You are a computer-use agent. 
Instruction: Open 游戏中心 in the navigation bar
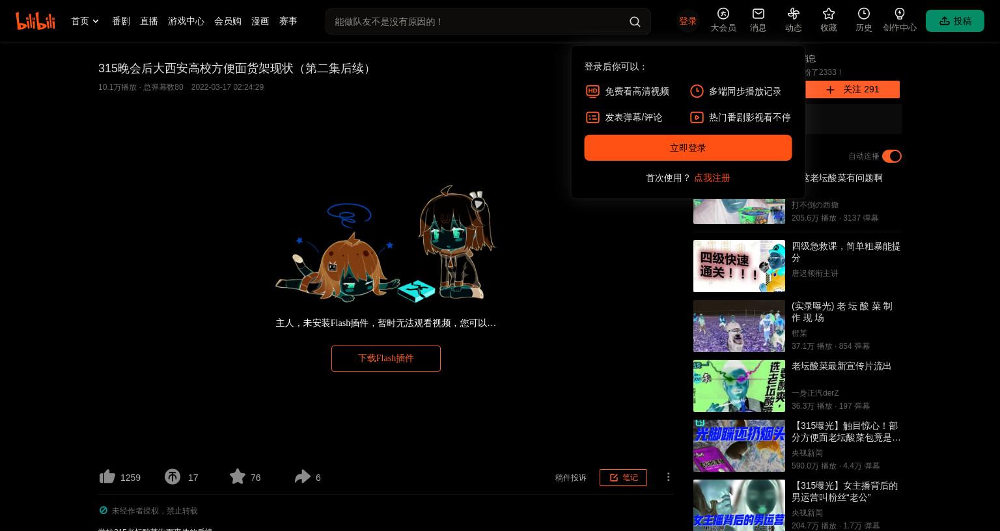point(186,21)
